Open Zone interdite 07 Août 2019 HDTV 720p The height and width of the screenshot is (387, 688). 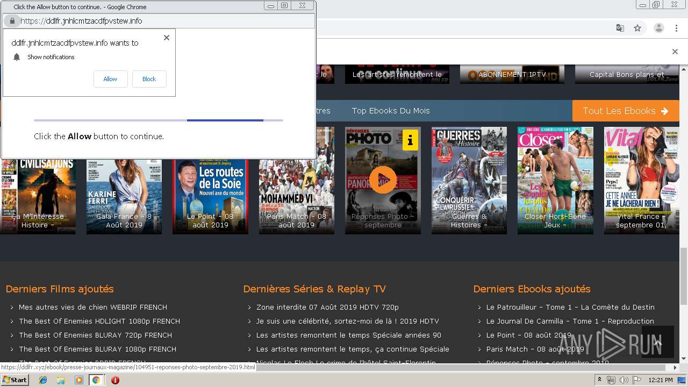pyautogui.click(x=327, y=307)
